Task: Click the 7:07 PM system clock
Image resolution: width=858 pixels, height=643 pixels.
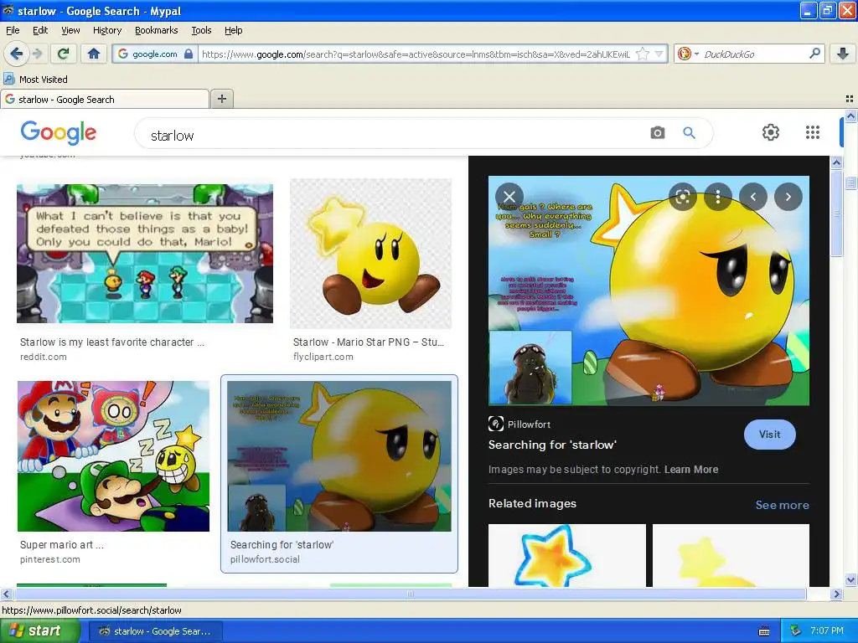Action: [826, 630]
